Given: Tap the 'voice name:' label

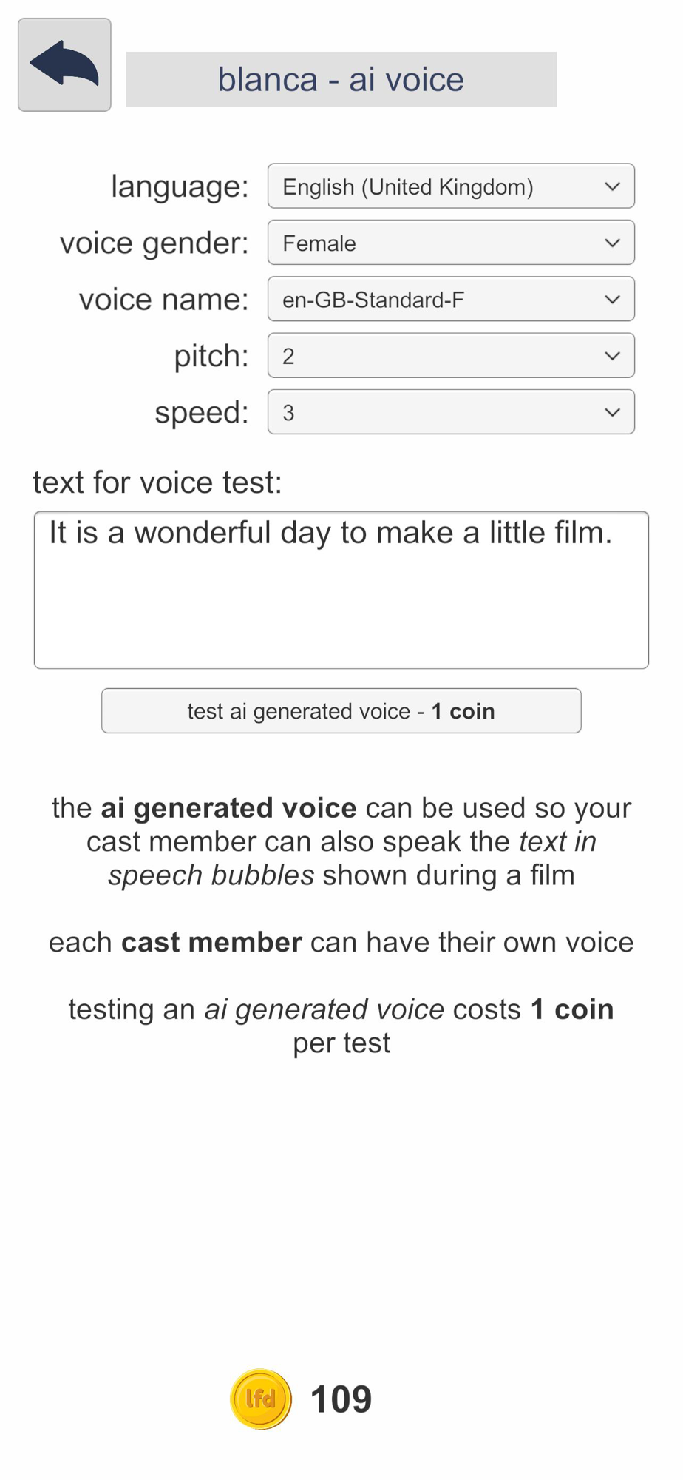Looking at the screenshot, I should [x=163, y=299].
